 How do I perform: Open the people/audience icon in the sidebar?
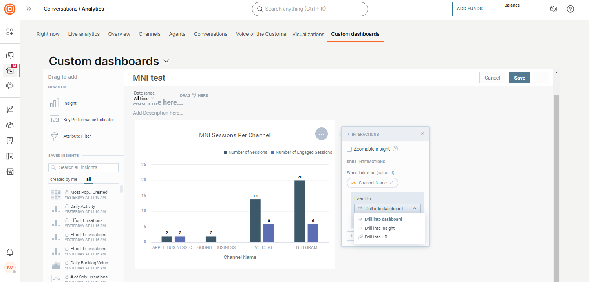point(10,125)
